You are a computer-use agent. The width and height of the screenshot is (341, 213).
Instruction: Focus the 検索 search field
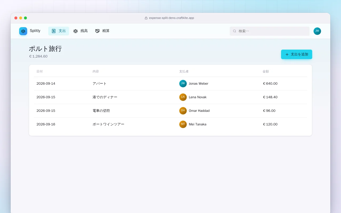(x=270, y=31)
